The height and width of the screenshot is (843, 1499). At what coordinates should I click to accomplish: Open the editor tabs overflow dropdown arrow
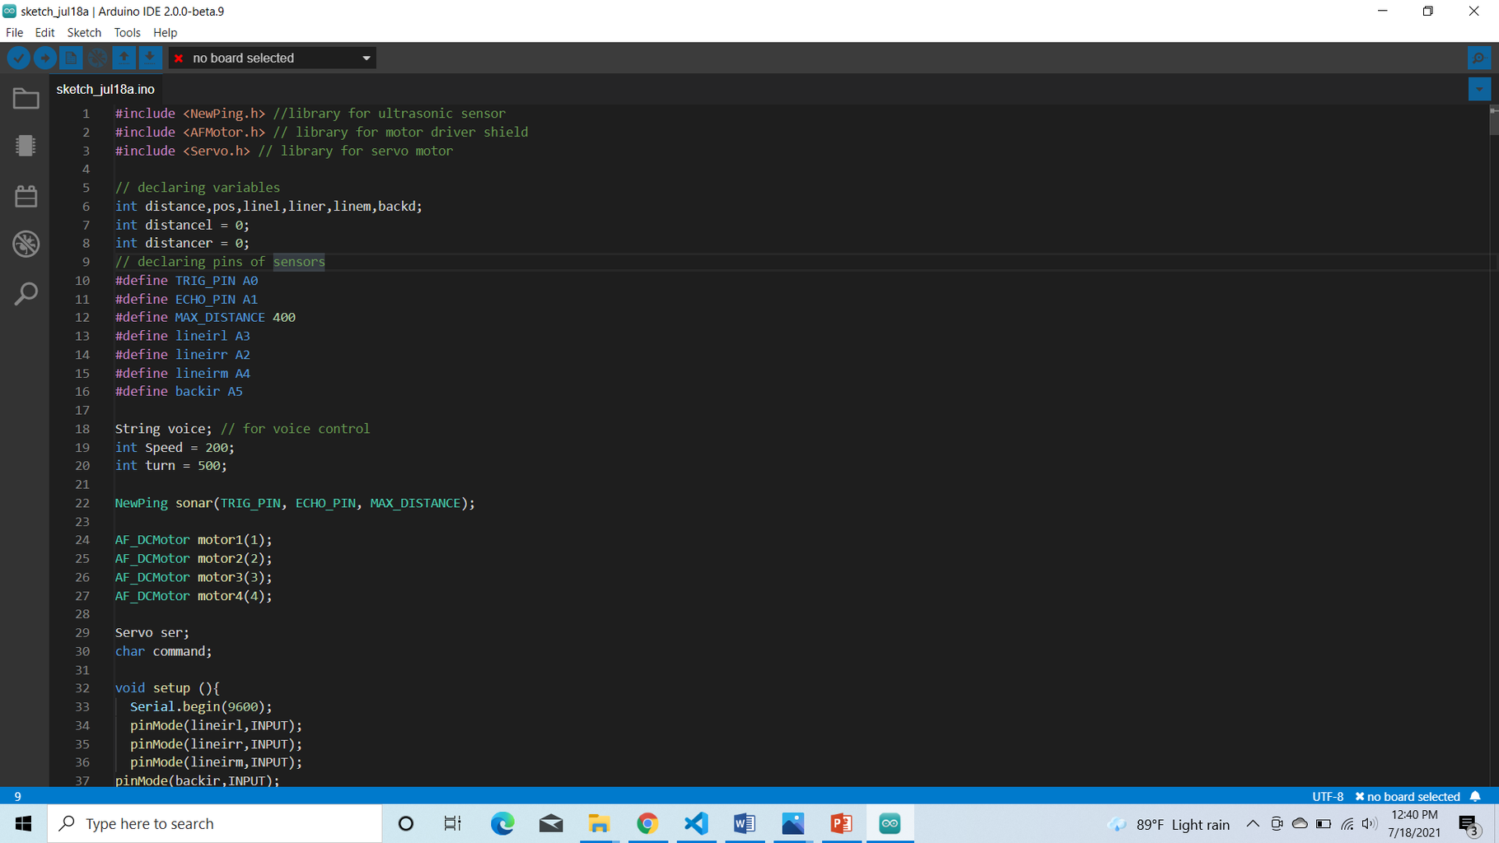[x=1479, y=89]
